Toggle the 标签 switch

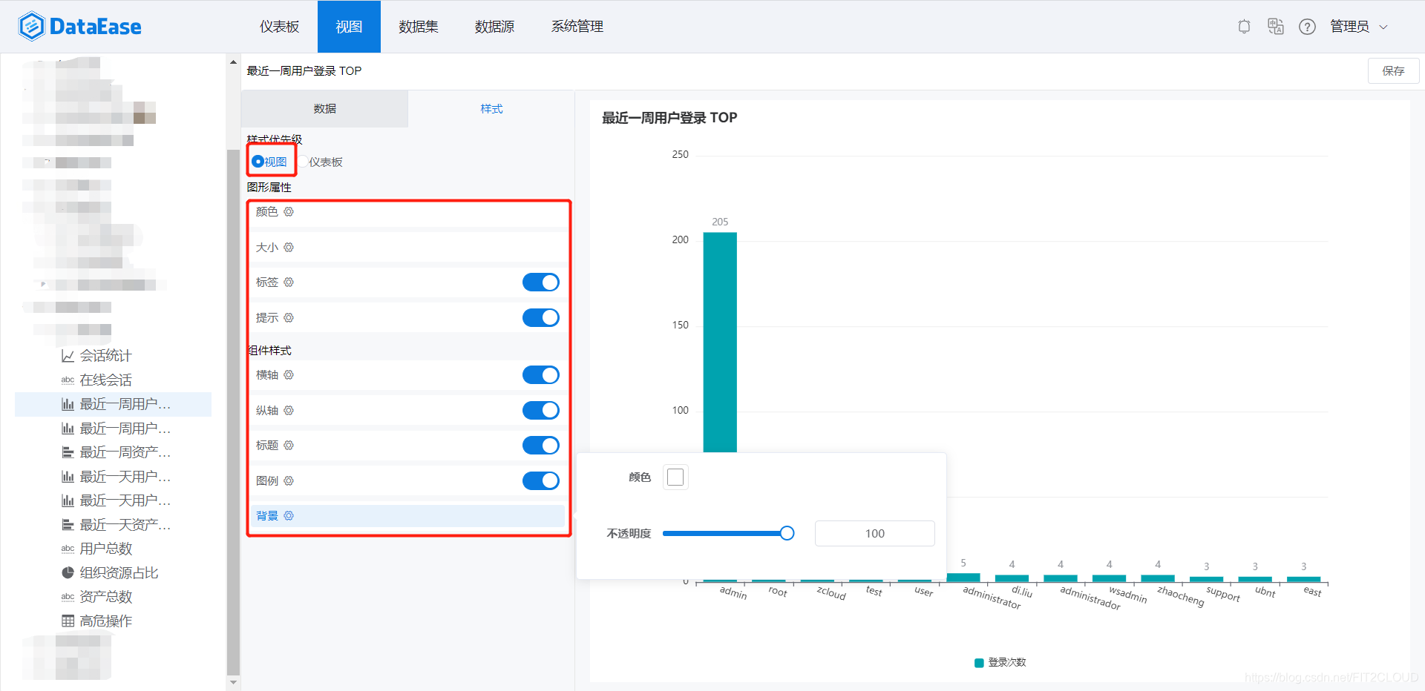(541, 282)
